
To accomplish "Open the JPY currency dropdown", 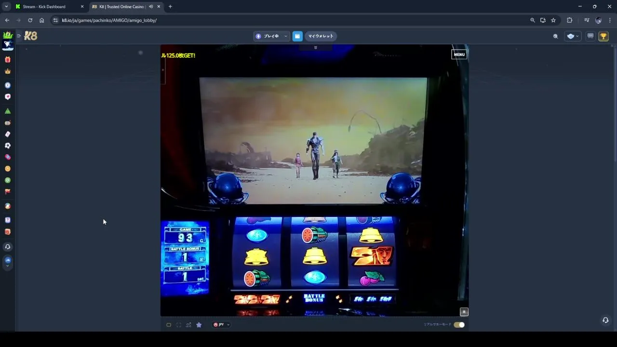I will 221,325.
